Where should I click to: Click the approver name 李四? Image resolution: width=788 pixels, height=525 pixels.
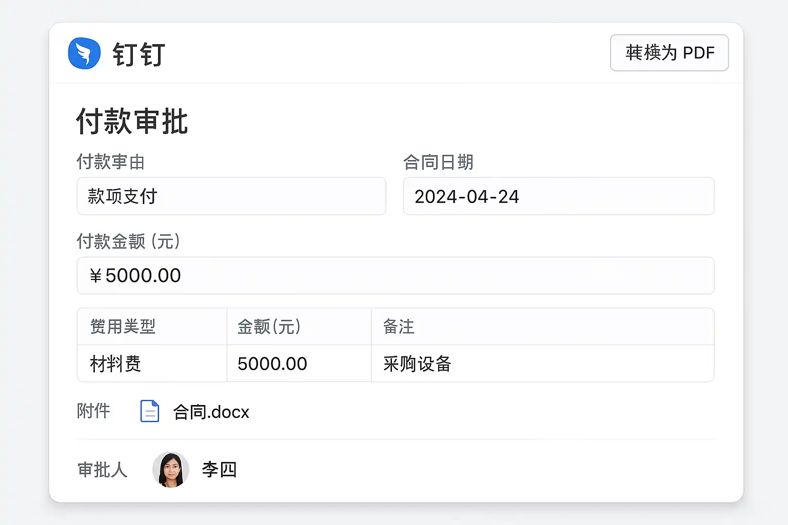[219, 470]
